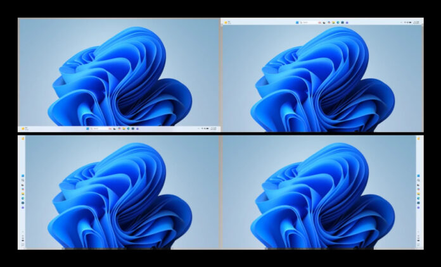Open weather widget atop the left vertical taskbar

(x=22, y=139)
